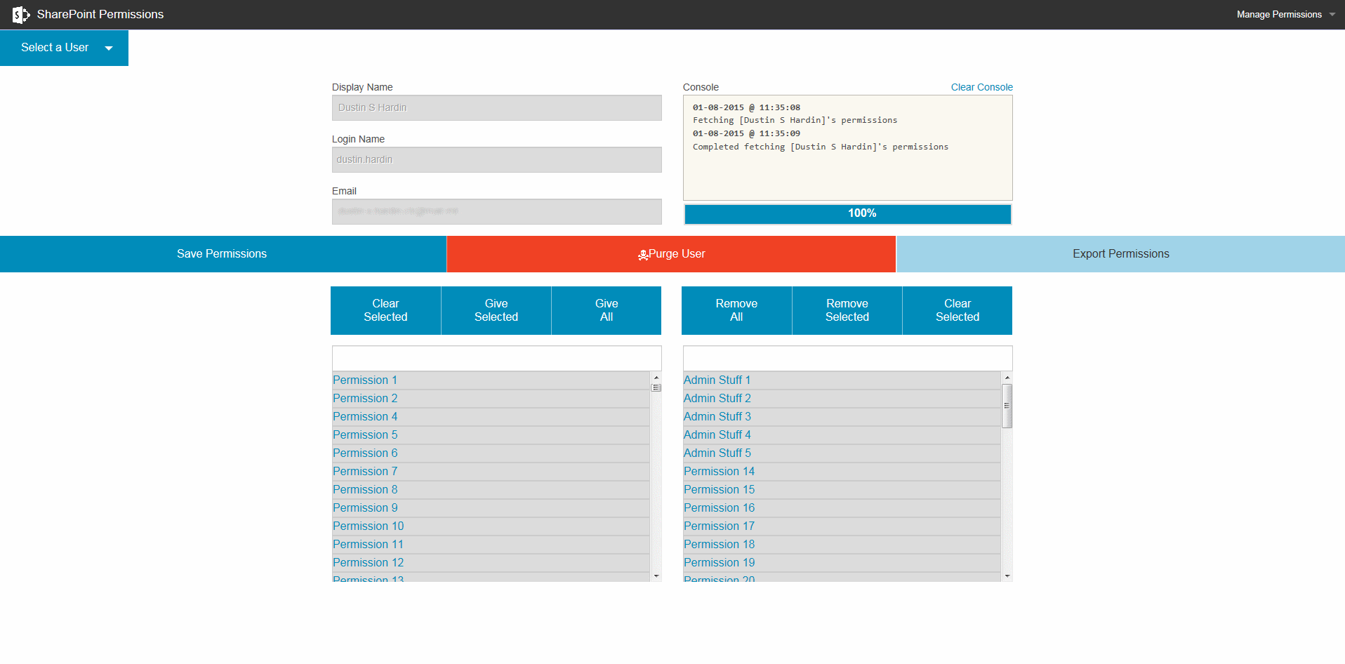The width and height of the screenshot is (1345, 664).
Task: Click the assigned permissions list scrollbar thumb
Action: 1007,406
